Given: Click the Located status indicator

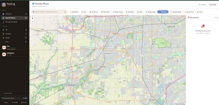Looking at the screenshot, I should click(x=202, y=5).
